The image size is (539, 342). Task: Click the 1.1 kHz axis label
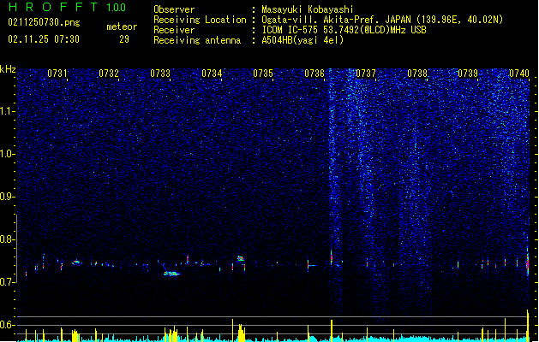click(x=7, y=111)
